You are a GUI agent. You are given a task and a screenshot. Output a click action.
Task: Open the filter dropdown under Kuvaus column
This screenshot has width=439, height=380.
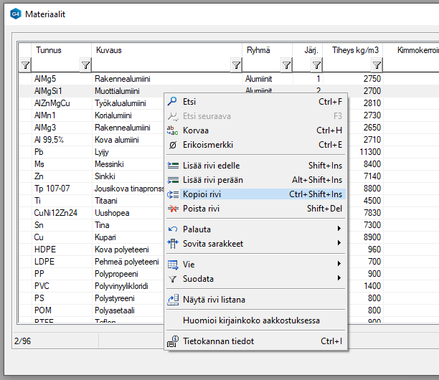(x=236, y=65)
